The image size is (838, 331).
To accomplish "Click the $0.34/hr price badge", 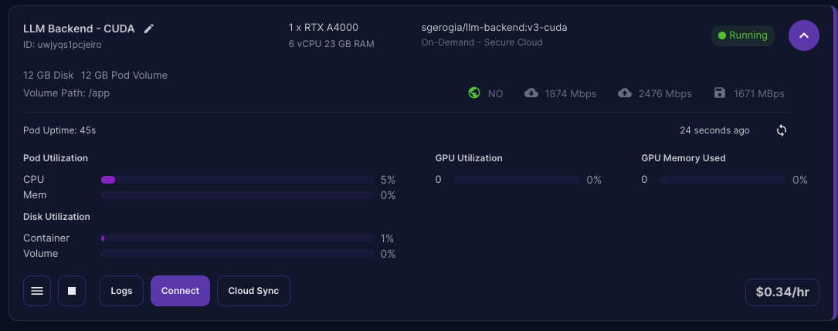I will coord(782,292).
